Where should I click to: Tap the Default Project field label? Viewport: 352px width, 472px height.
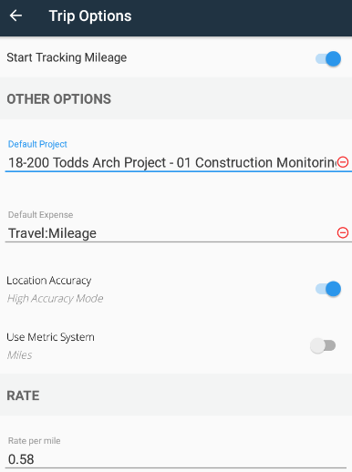click(x=37, y=144)
